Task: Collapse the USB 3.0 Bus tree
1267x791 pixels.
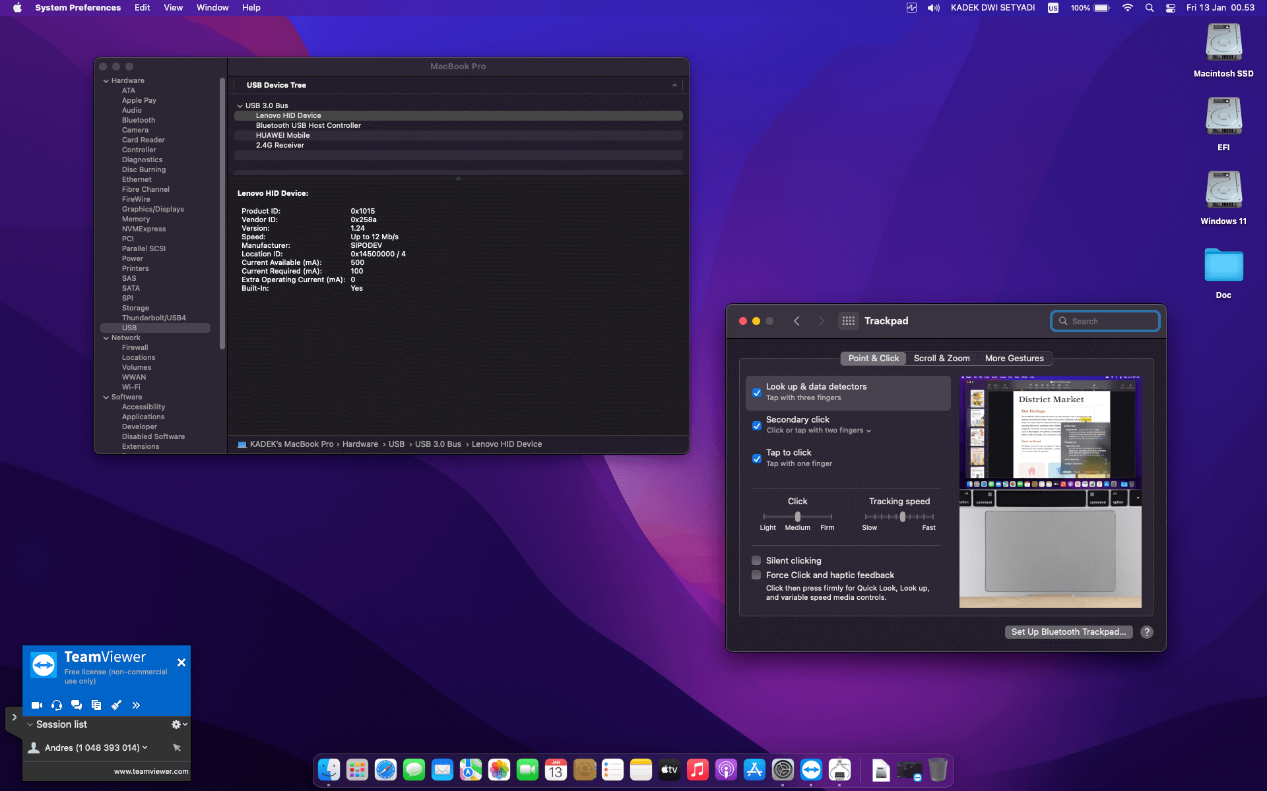Action: coord(240,105)
